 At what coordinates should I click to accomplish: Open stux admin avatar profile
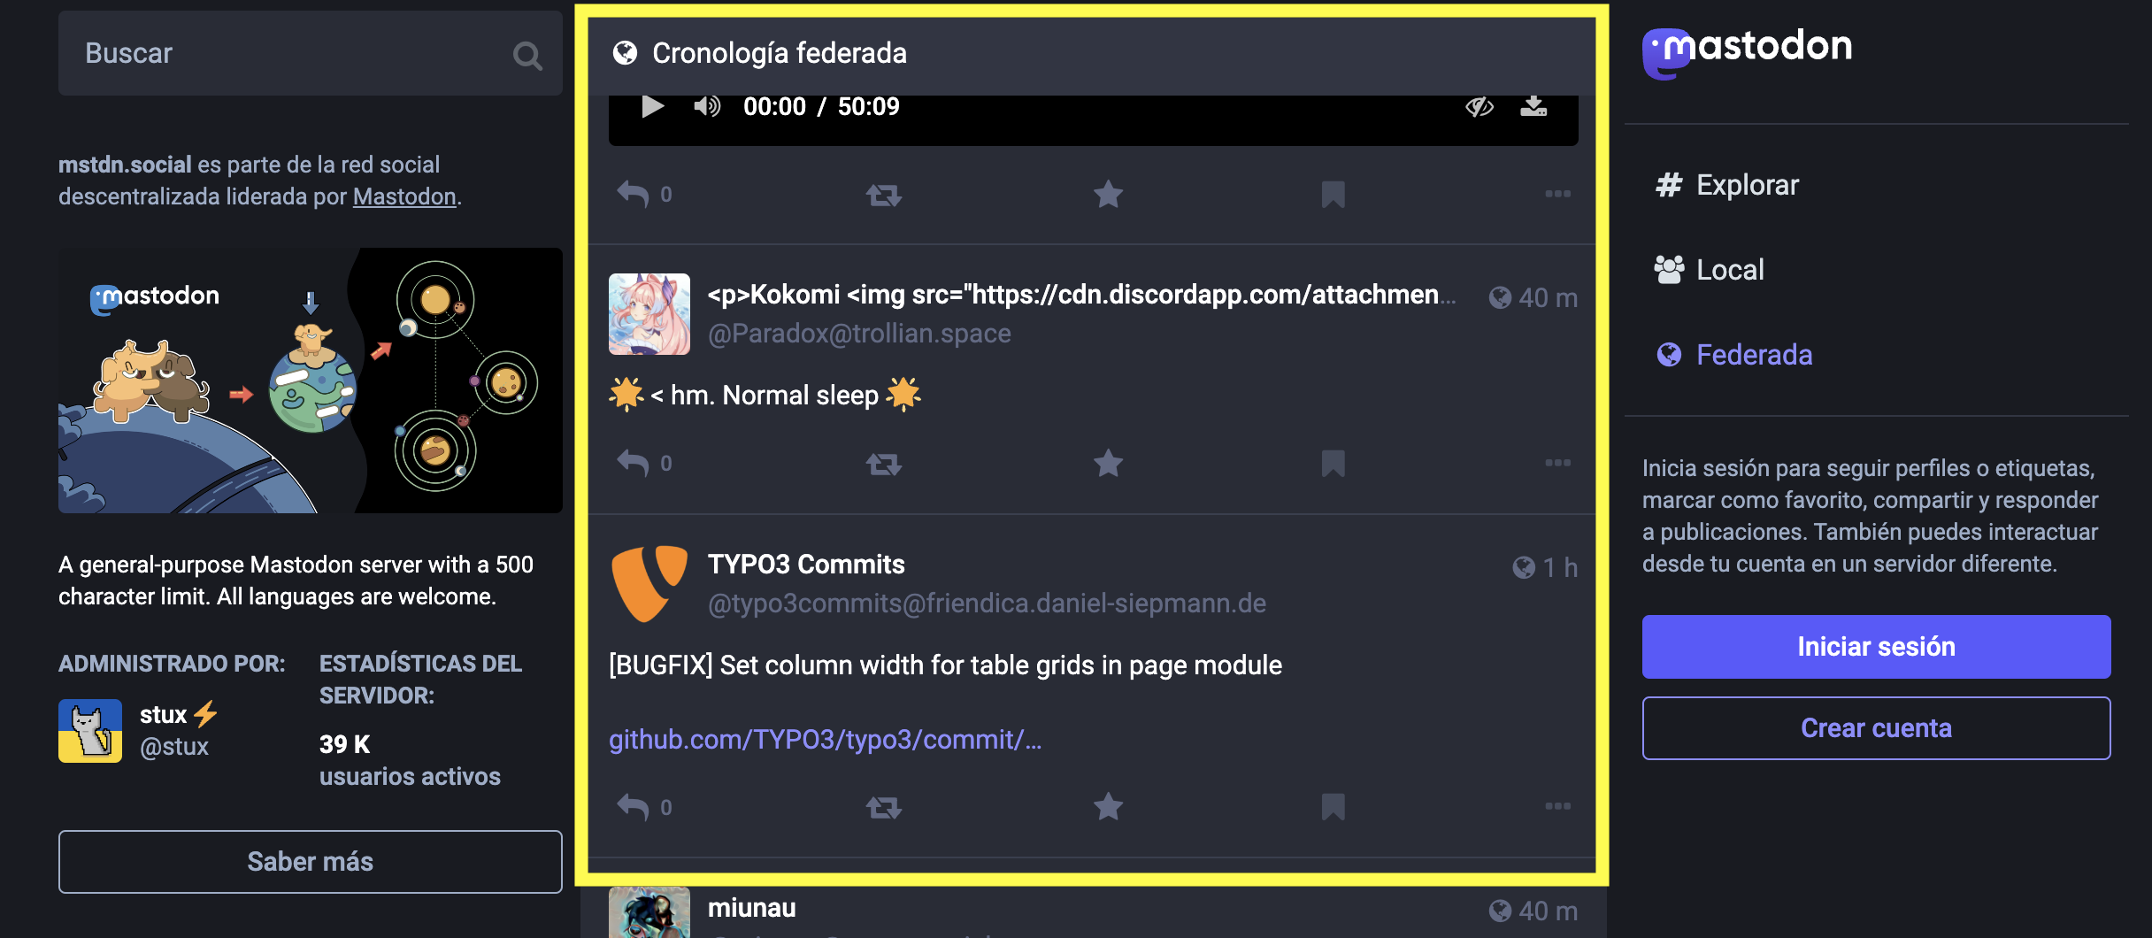click(x=90, y=731)
